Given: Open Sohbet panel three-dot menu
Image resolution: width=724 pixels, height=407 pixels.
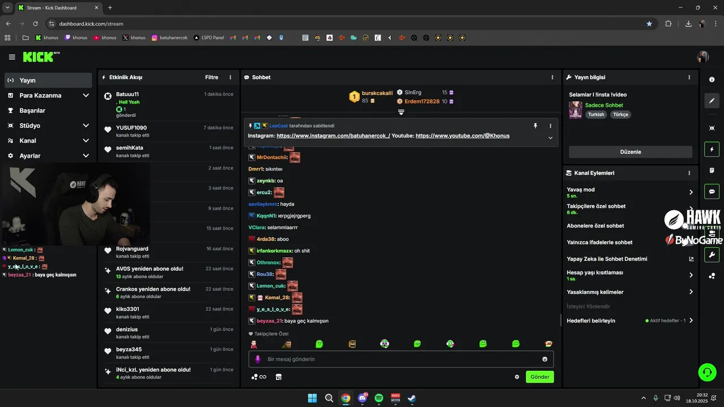Looking at the screenshot, I should click(553, 77).
